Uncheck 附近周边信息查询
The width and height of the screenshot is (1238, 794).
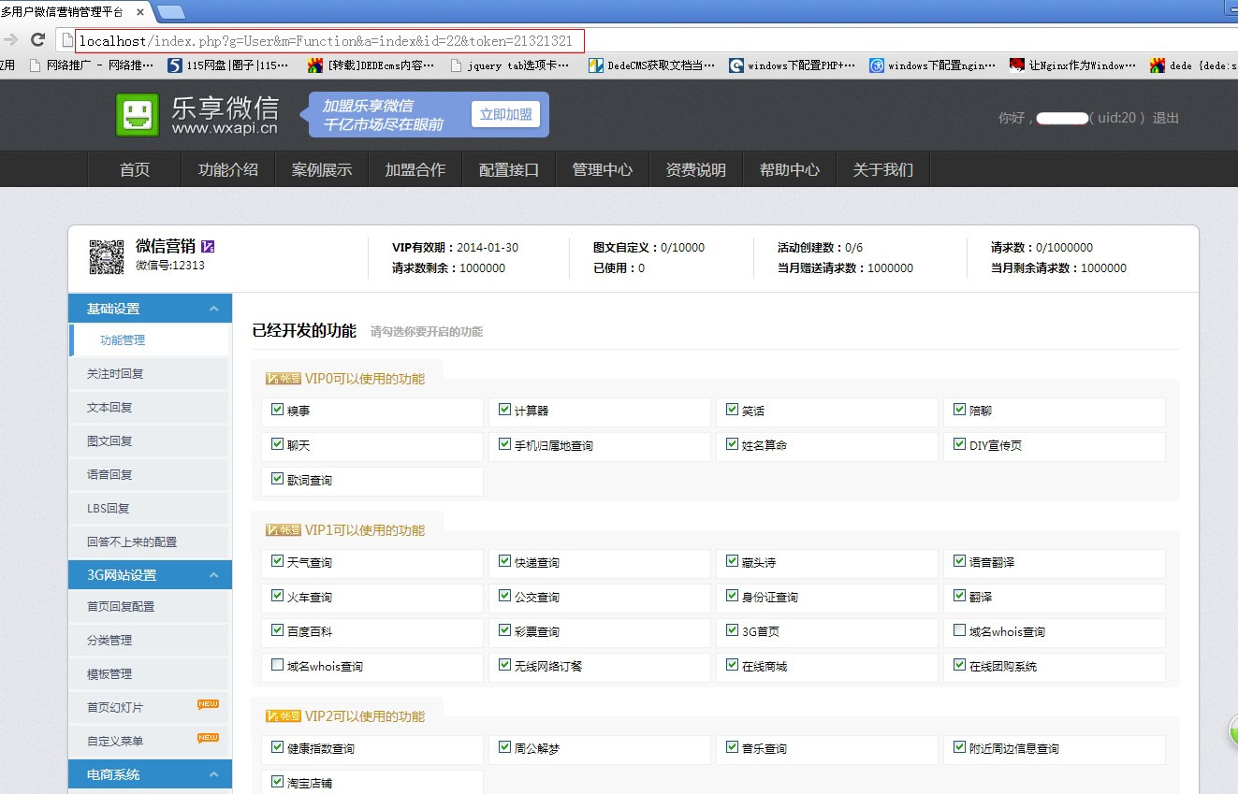click(960, 747)
